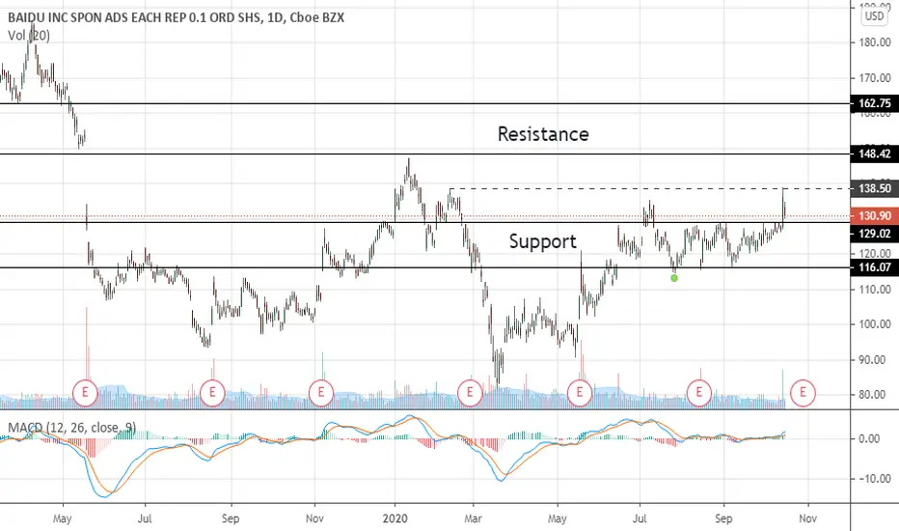Select the red 130.90 current price label
The image size is (899, 531).
click(874, 216)
